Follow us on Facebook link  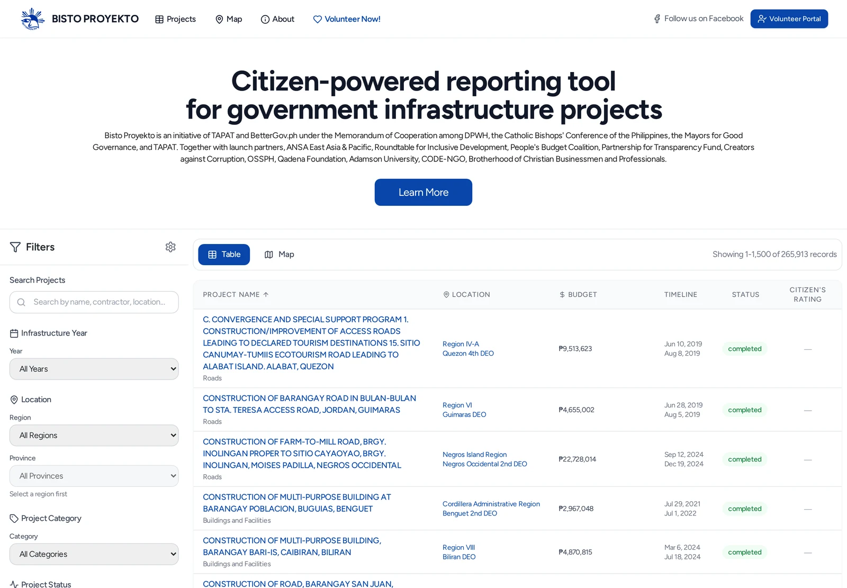point(698,19)
